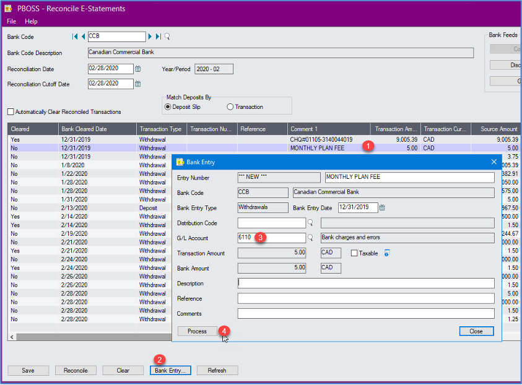Click the Distribution Code input field
522x385 pixels.
coord(271,223)
